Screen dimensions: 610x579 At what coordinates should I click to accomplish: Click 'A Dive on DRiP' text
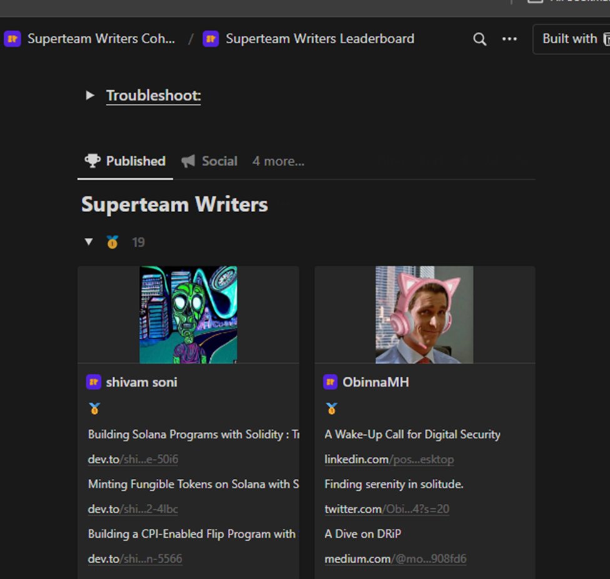tap(363, 534)
